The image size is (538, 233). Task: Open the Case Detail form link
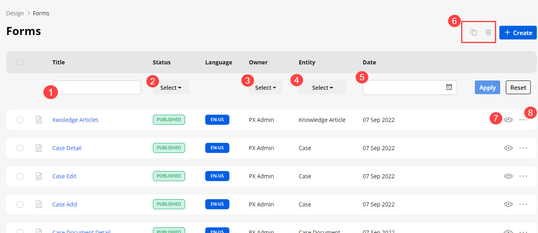point(67,148)
